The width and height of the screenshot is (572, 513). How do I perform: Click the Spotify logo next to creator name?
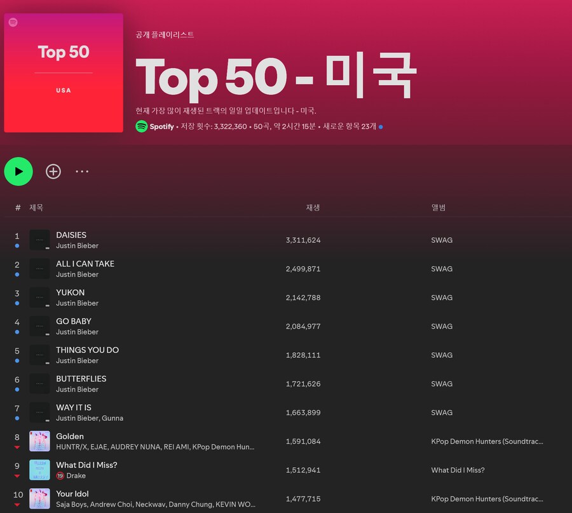(142, 127)
